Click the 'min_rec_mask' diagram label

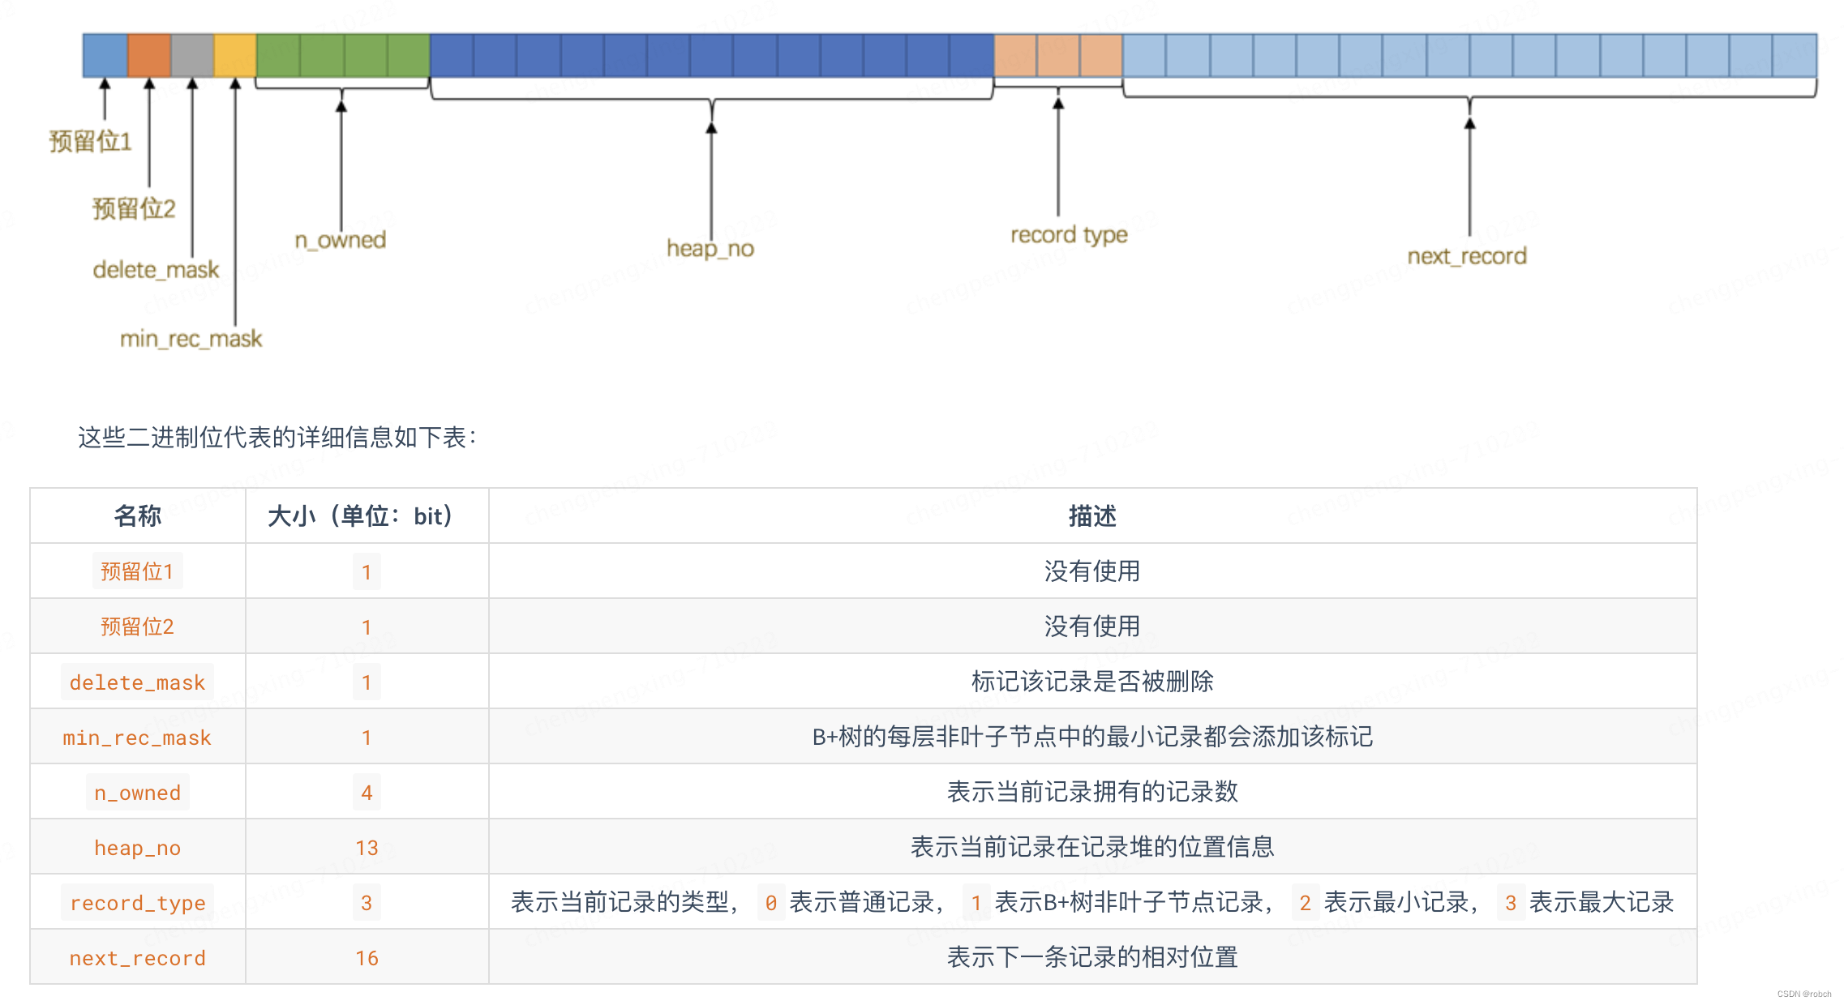pyautogui.click(x=191, y=338)
